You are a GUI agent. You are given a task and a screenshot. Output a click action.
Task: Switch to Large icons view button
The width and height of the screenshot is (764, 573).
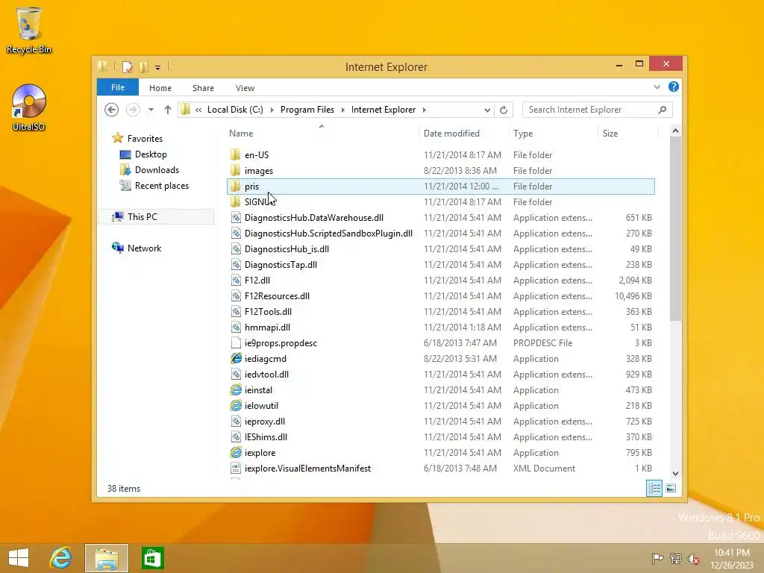pyautogui.click(x=671, y=488)
